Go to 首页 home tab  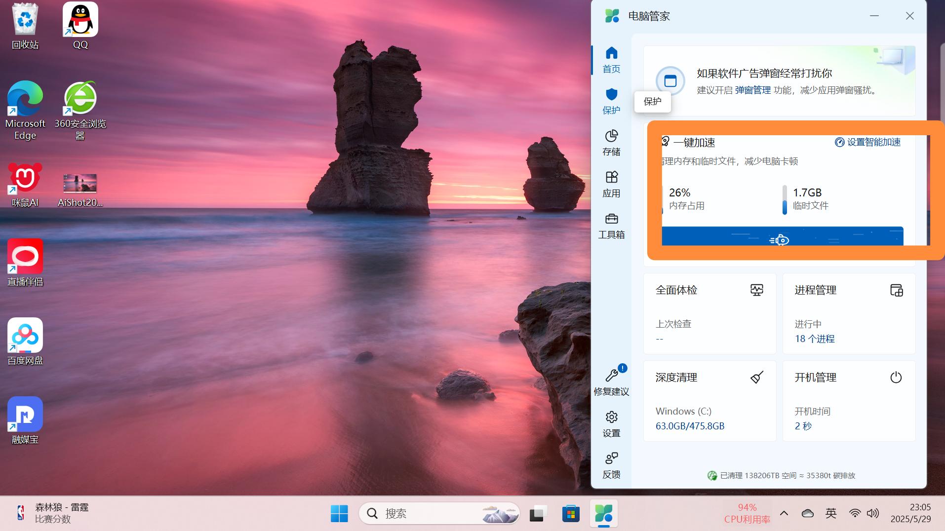tap(611, 59)
